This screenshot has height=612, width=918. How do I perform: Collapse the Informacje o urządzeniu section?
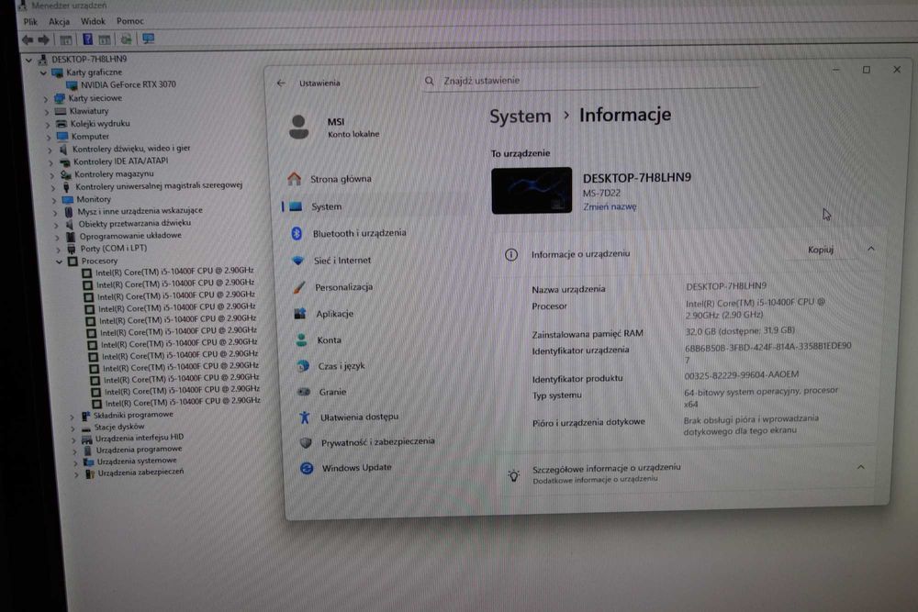click(870, 249)
